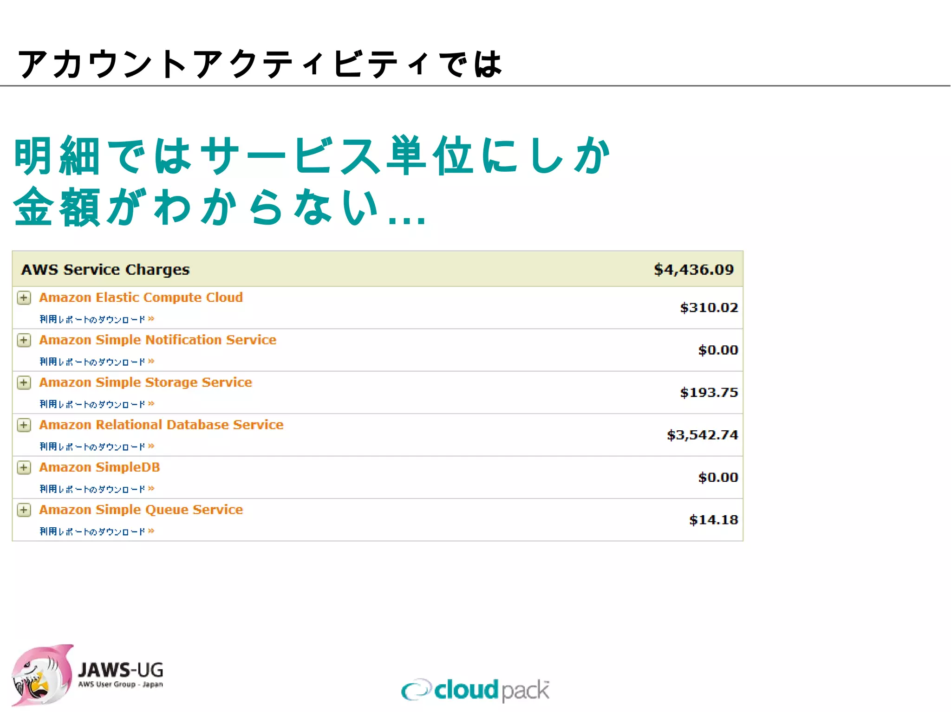This screenshot has height=712, width=951.
Task: Click the $3,542.74 RDS charge amount
Action: pos(703,435)
